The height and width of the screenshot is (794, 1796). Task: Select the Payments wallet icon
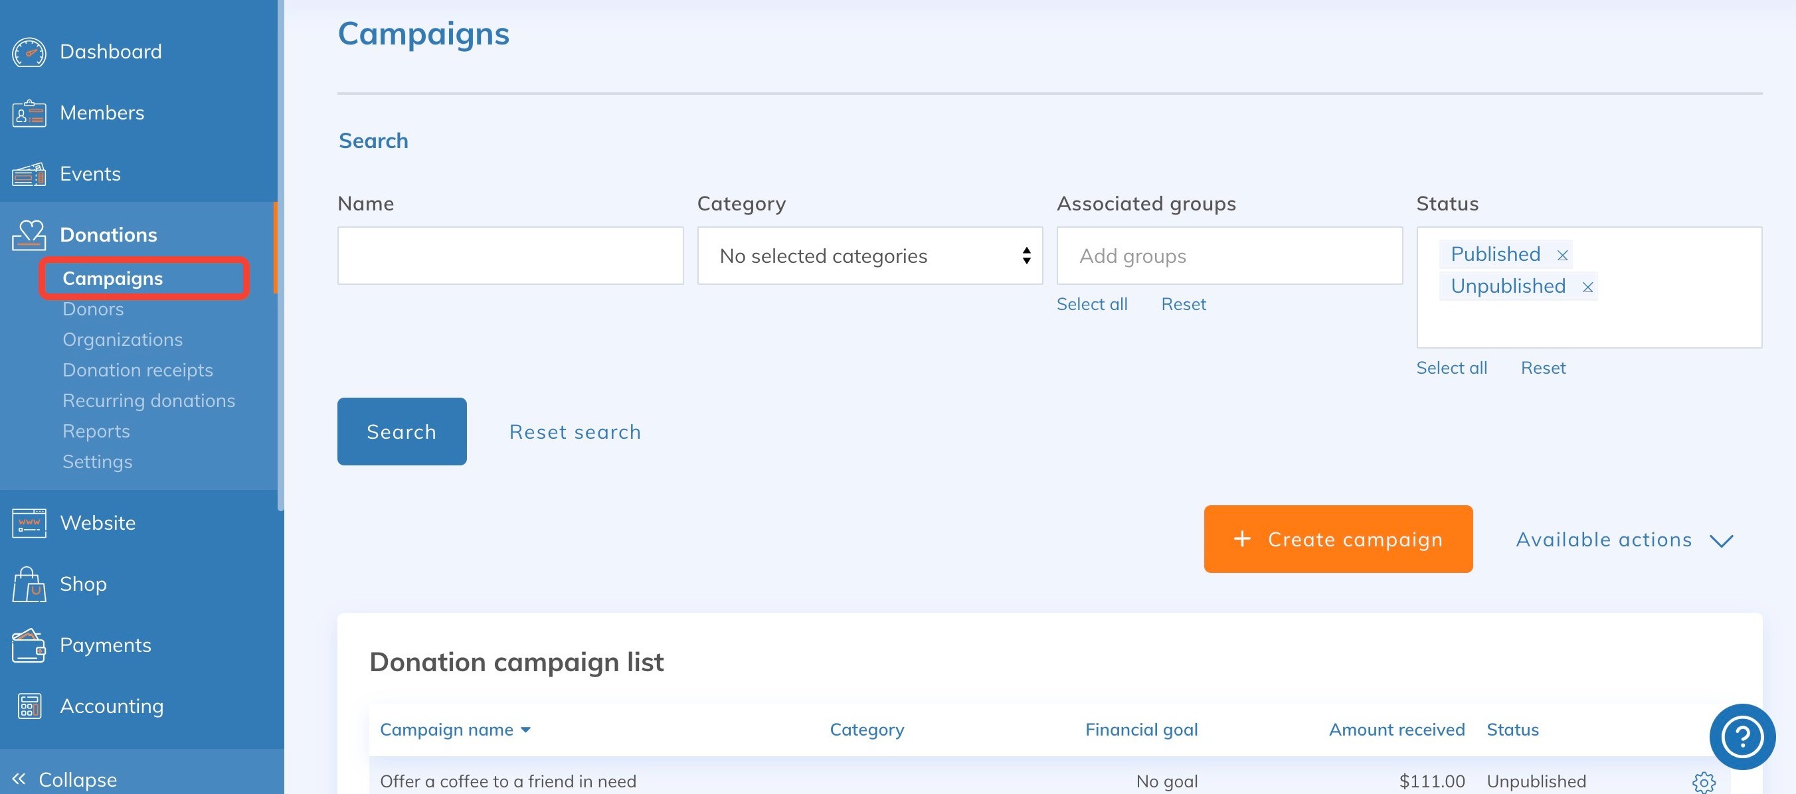pyautogui.click(x=29, y=645)
